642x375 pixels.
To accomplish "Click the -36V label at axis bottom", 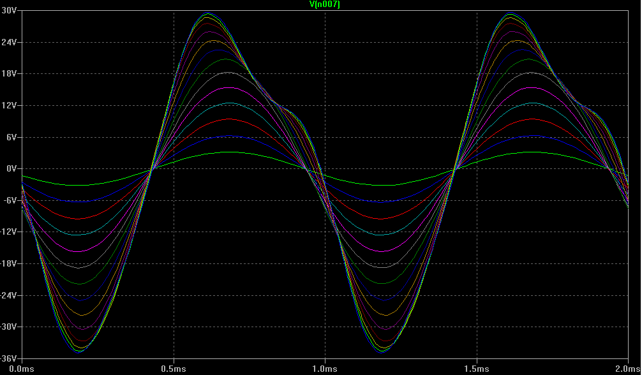I will click(10, 358).
